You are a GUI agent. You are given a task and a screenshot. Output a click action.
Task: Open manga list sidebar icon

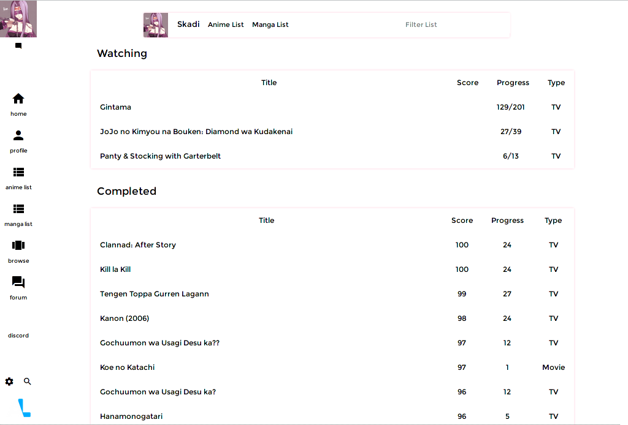click(18, 209)
